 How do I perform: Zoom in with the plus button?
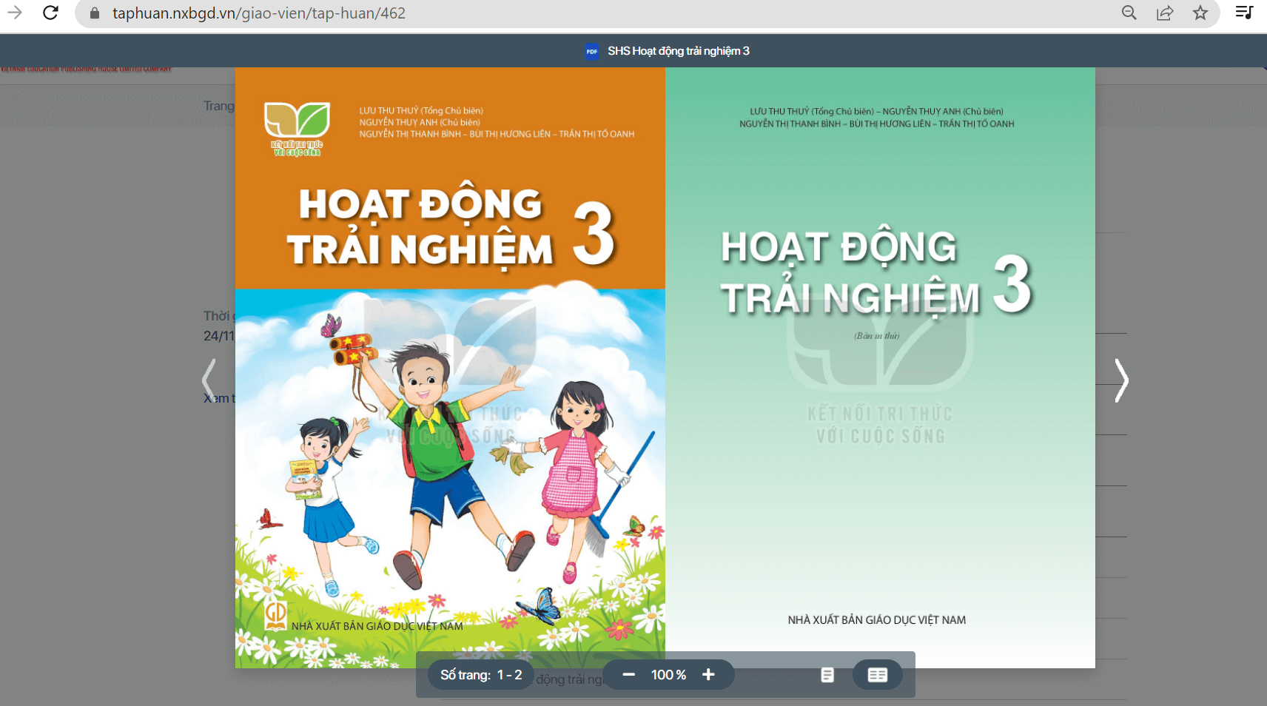click(708, 675)
